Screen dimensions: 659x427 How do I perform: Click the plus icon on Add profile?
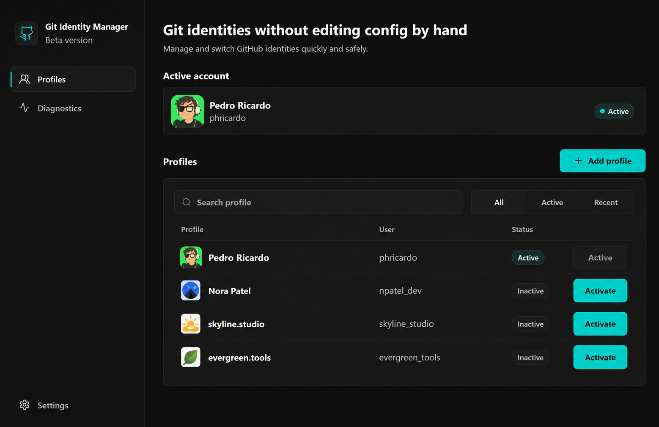click(x=578, y=161)
